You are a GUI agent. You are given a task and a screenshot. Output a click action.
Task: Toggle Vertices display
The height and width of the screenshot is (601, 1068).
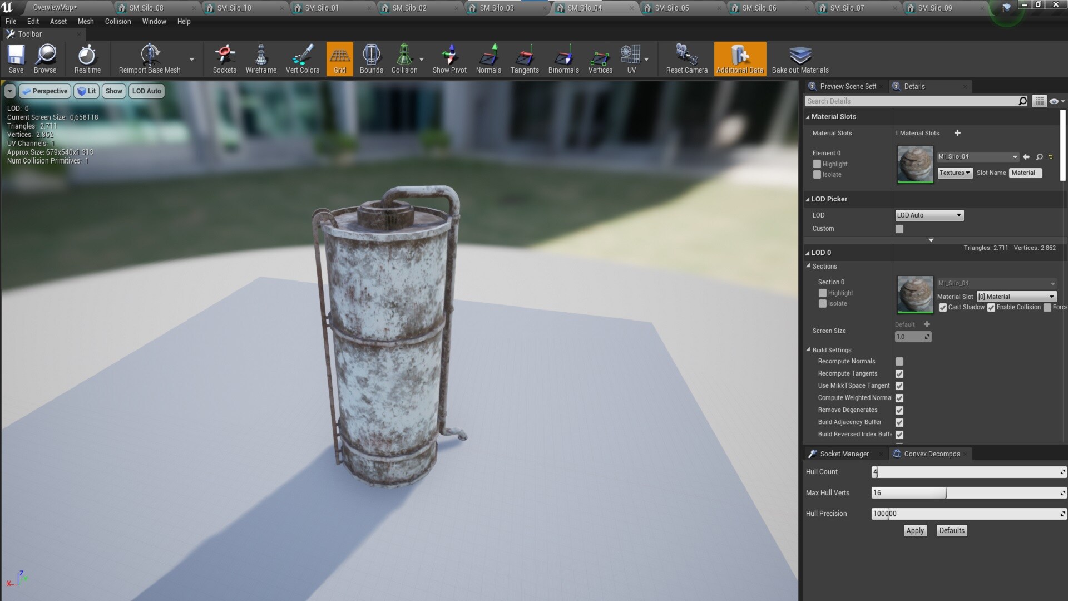pyautogui.click(x=600, y=58)
